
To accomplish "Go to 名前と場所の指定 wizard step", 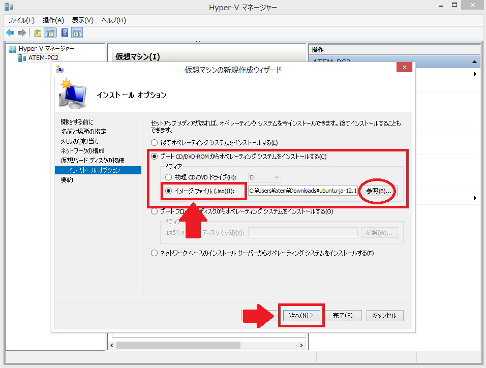I will 83,132.
